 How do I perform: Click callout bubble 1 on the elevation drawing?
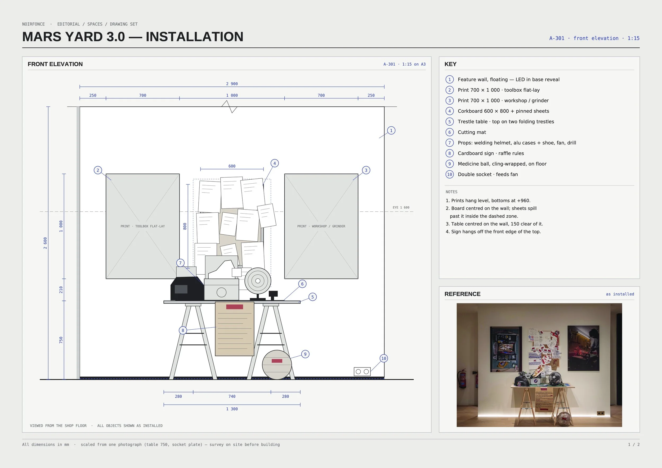[x=391, y=130]
